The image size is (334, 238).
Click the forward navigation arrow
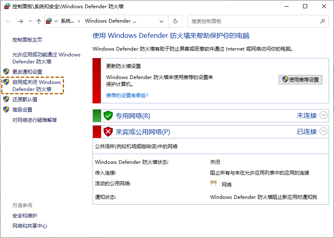[x=20, y=21]
